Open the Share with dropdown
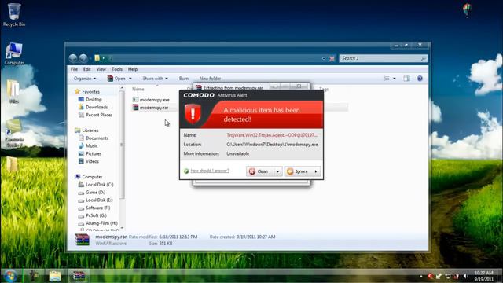The width and height of the screenshot is (503, 283). (x=156, y=79)
